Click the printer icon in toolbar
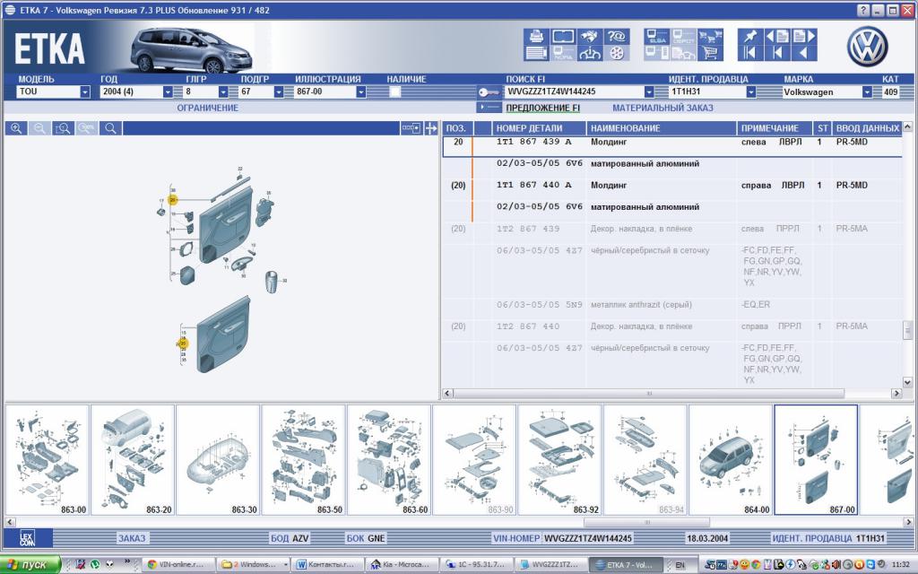The height and width of the screenshot is (574, 918). tap(536, 36)
